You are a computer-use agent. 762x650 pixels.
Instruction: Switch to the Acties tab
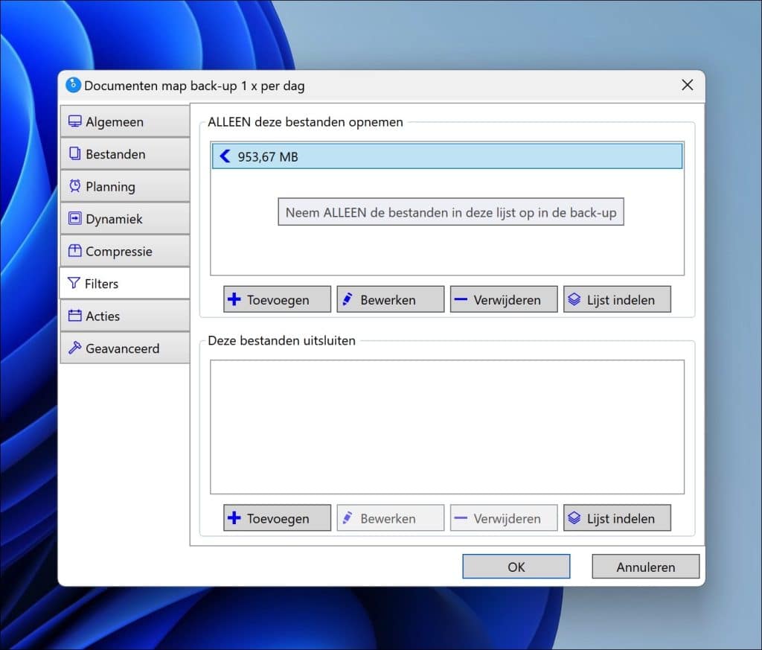coord(125,316)
